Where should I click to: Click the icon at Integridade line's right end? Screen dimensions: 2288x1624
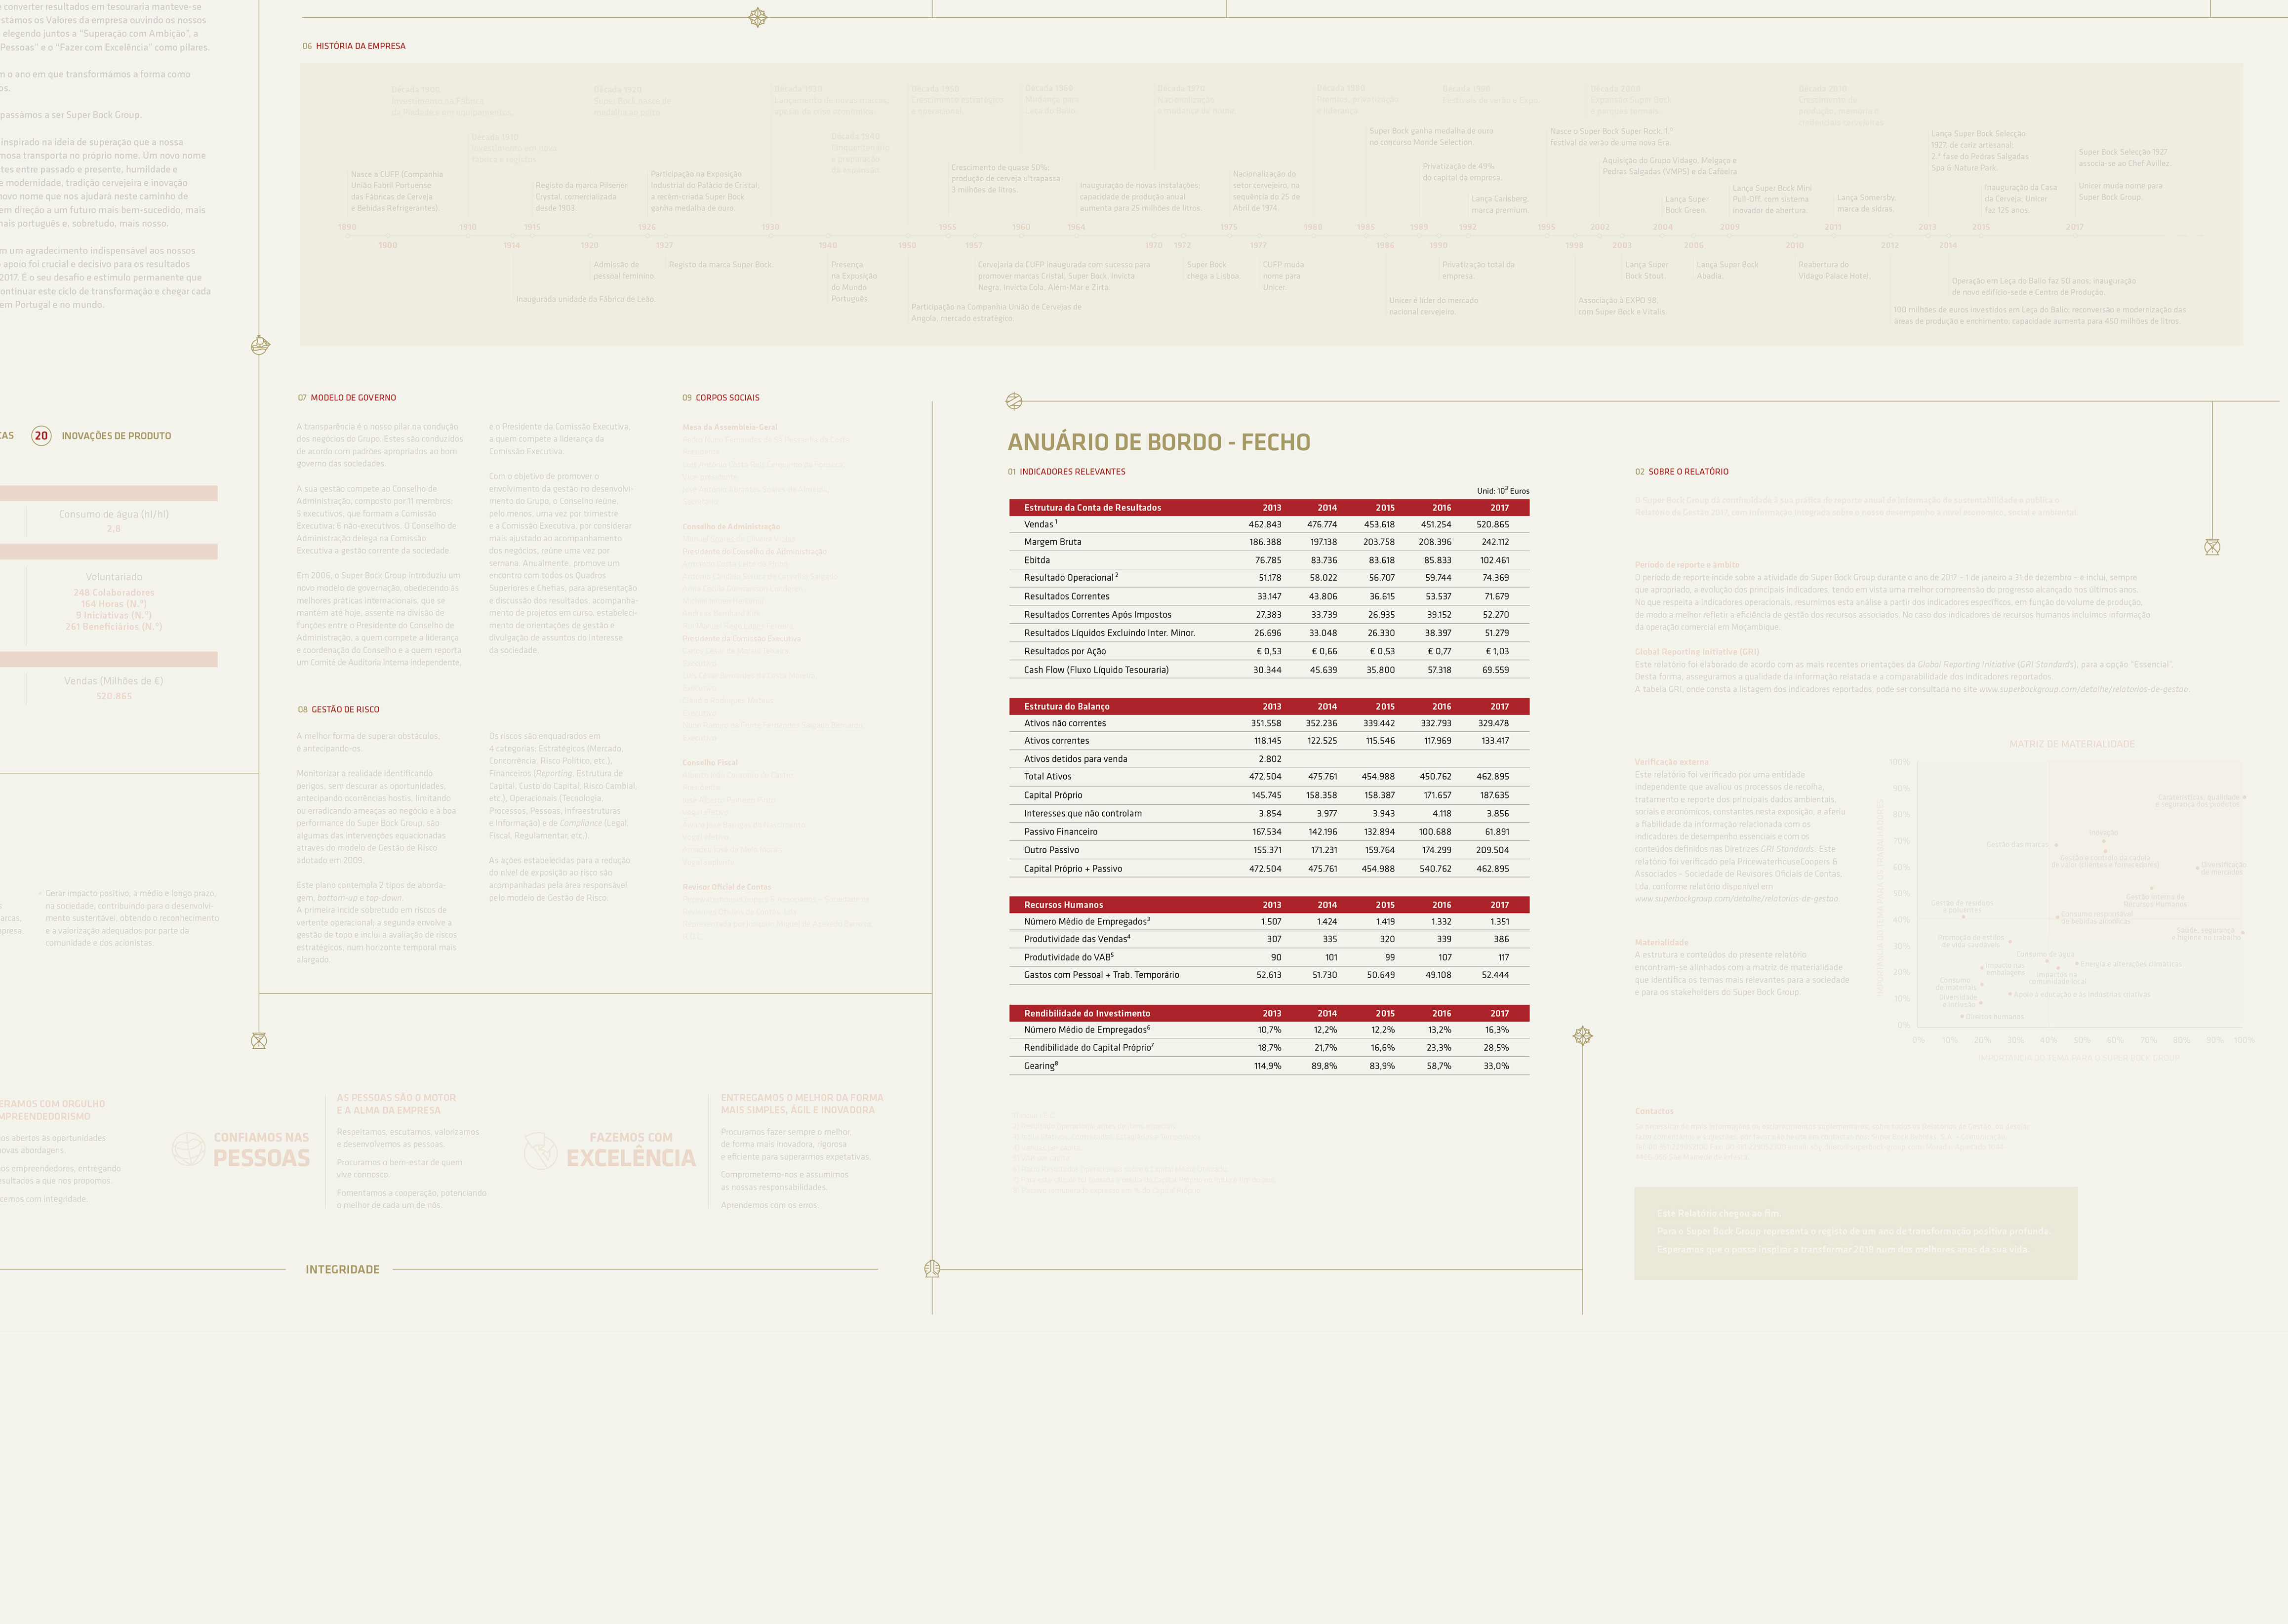tap(932, 1269)
